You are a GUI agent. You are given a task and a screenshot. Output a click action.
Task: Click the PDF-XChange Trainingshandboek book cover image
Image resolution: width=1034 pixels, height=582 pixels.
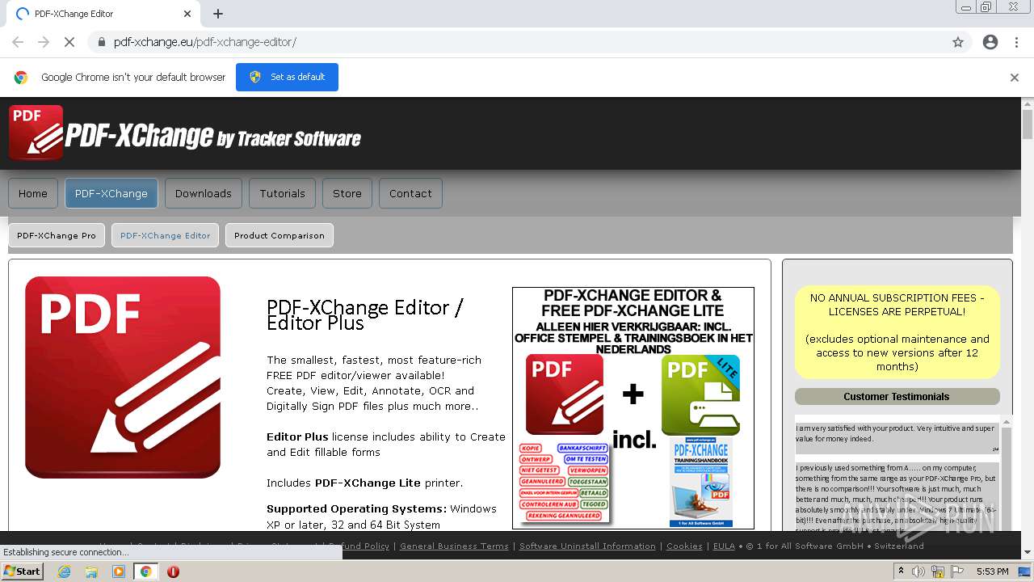[701, 483]
